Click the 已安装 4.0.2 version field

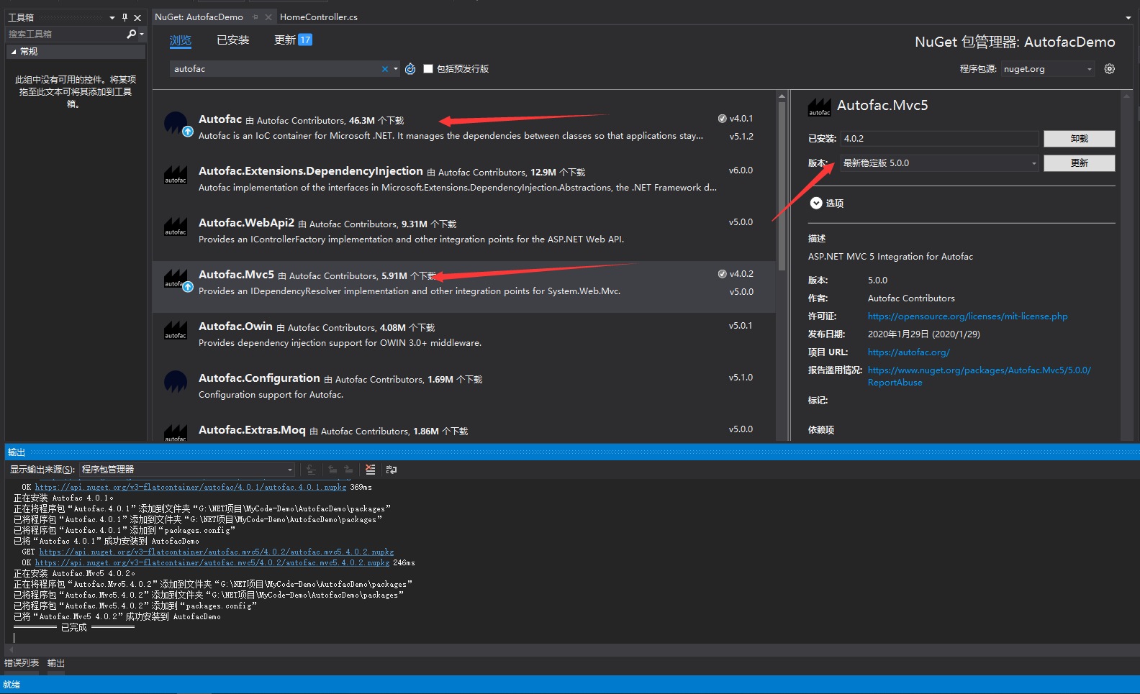(x=940, y=139)
